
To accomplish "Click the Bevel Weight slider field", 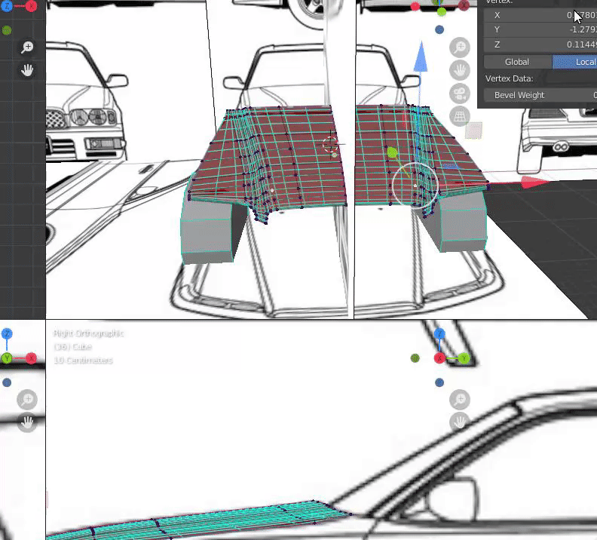I will (x=540, y=95).
